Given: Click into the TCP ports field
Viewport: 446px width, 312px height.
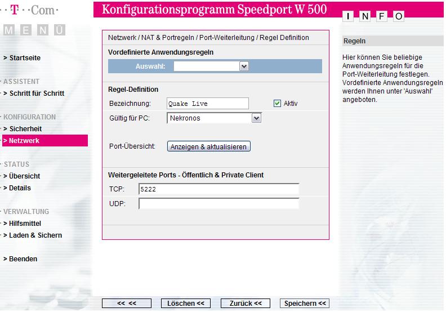Looking at the screenshot, I should [x=218, y=189].
